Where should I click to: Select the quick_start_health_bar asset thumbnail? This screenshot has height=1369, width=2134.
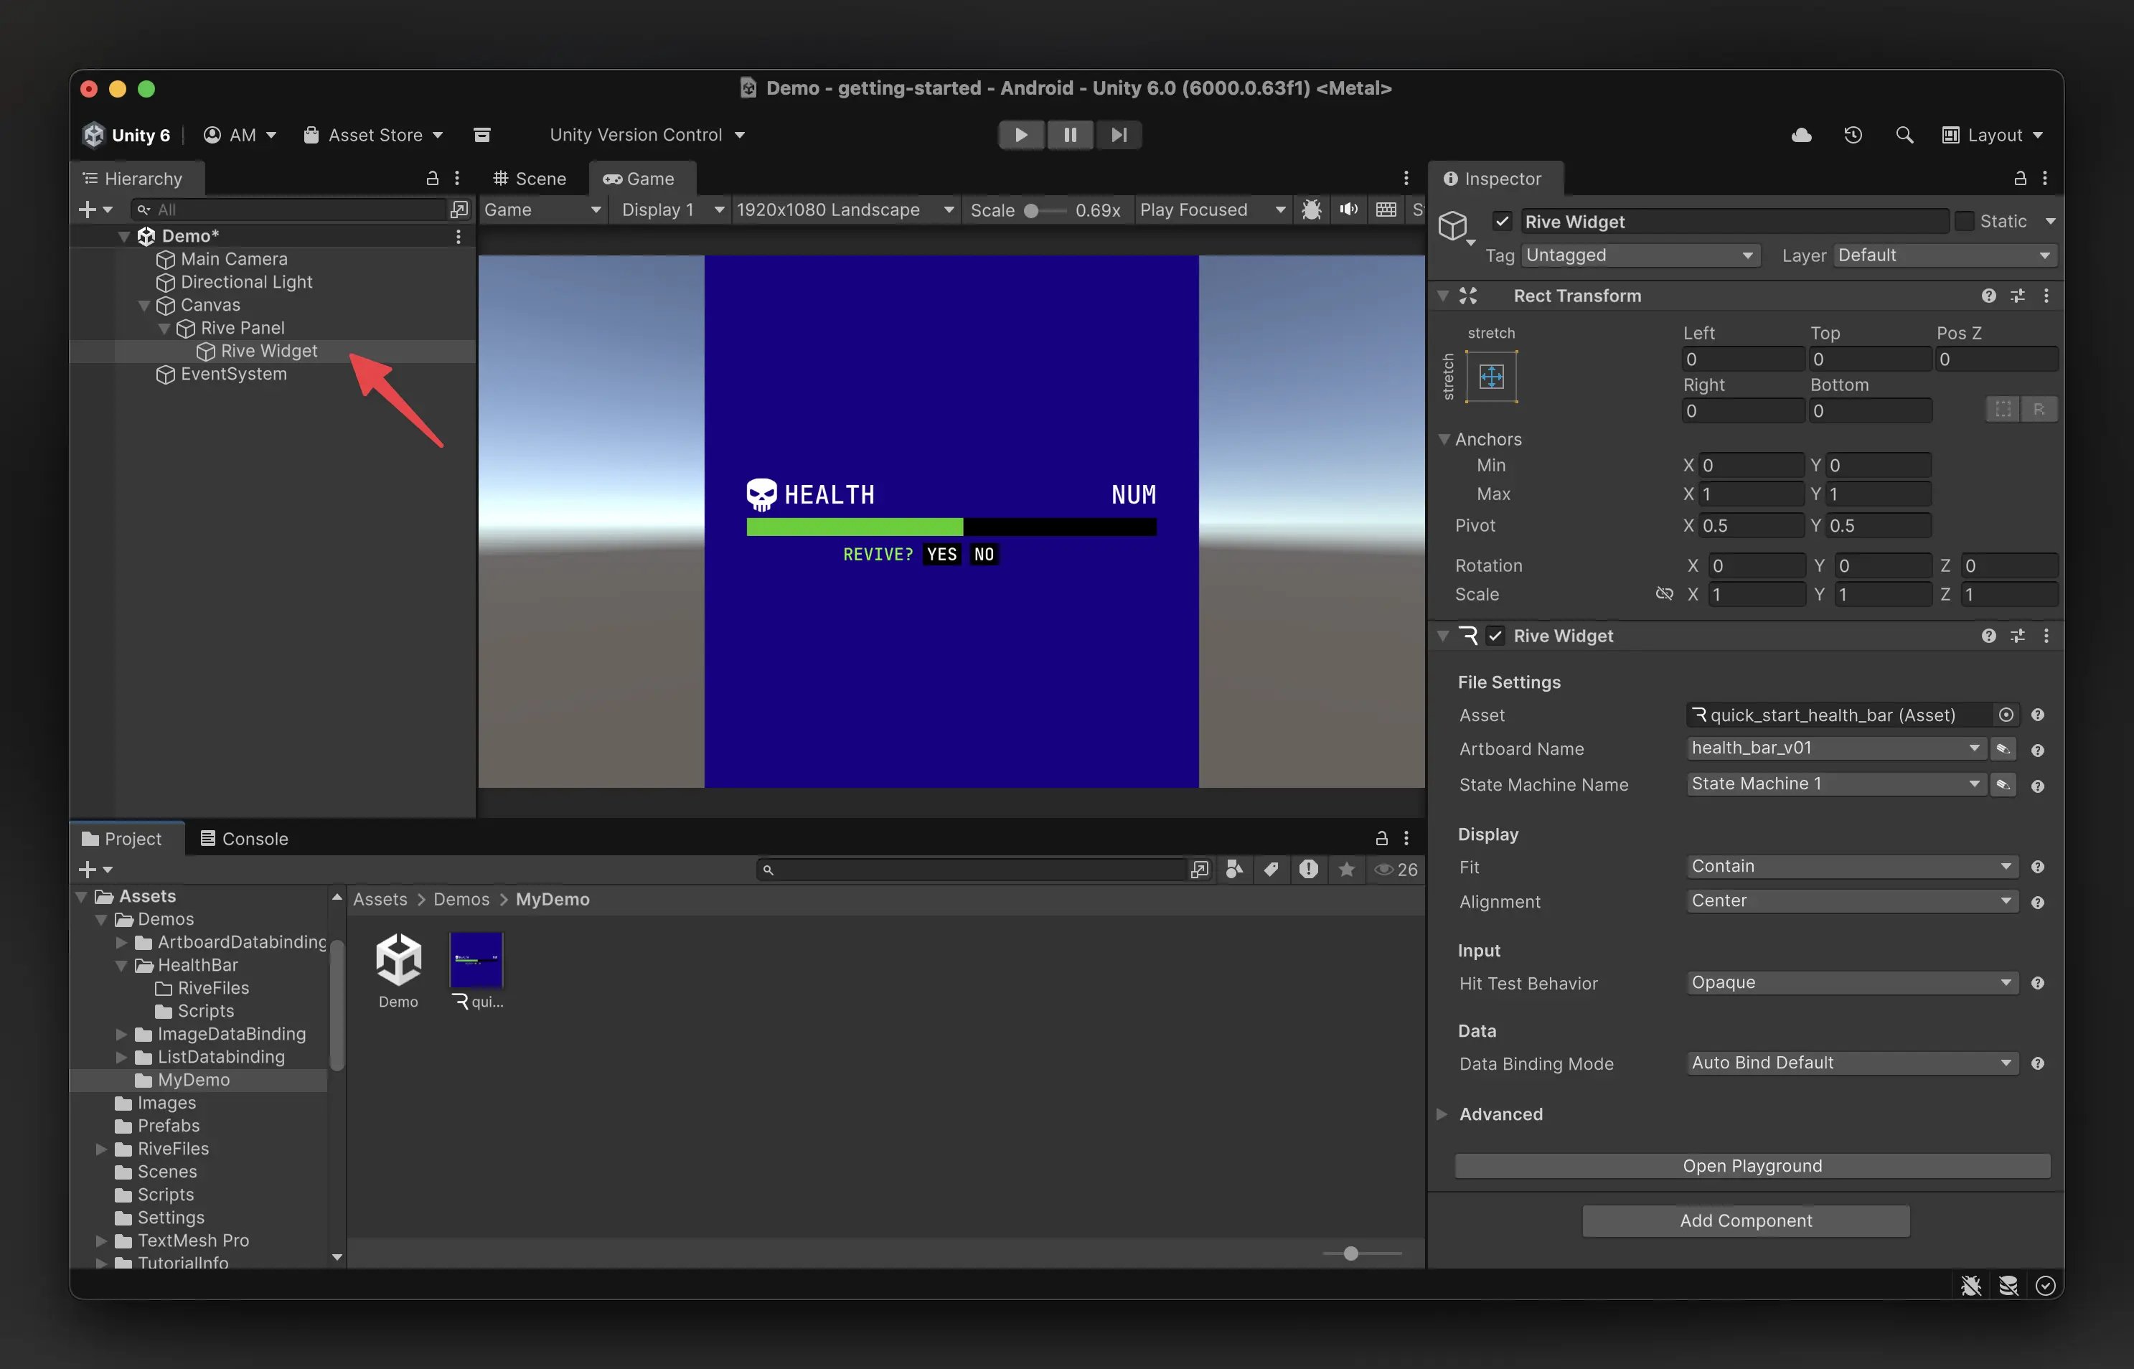(476, 961)
